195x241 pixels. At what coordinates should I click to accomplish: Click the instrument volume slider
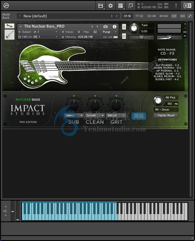coord(169,38)
